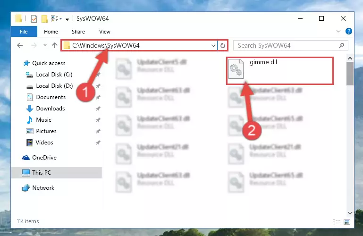Close the SysWOW64 window
This screenshot has width=363, height=236.
click(343, 18)
